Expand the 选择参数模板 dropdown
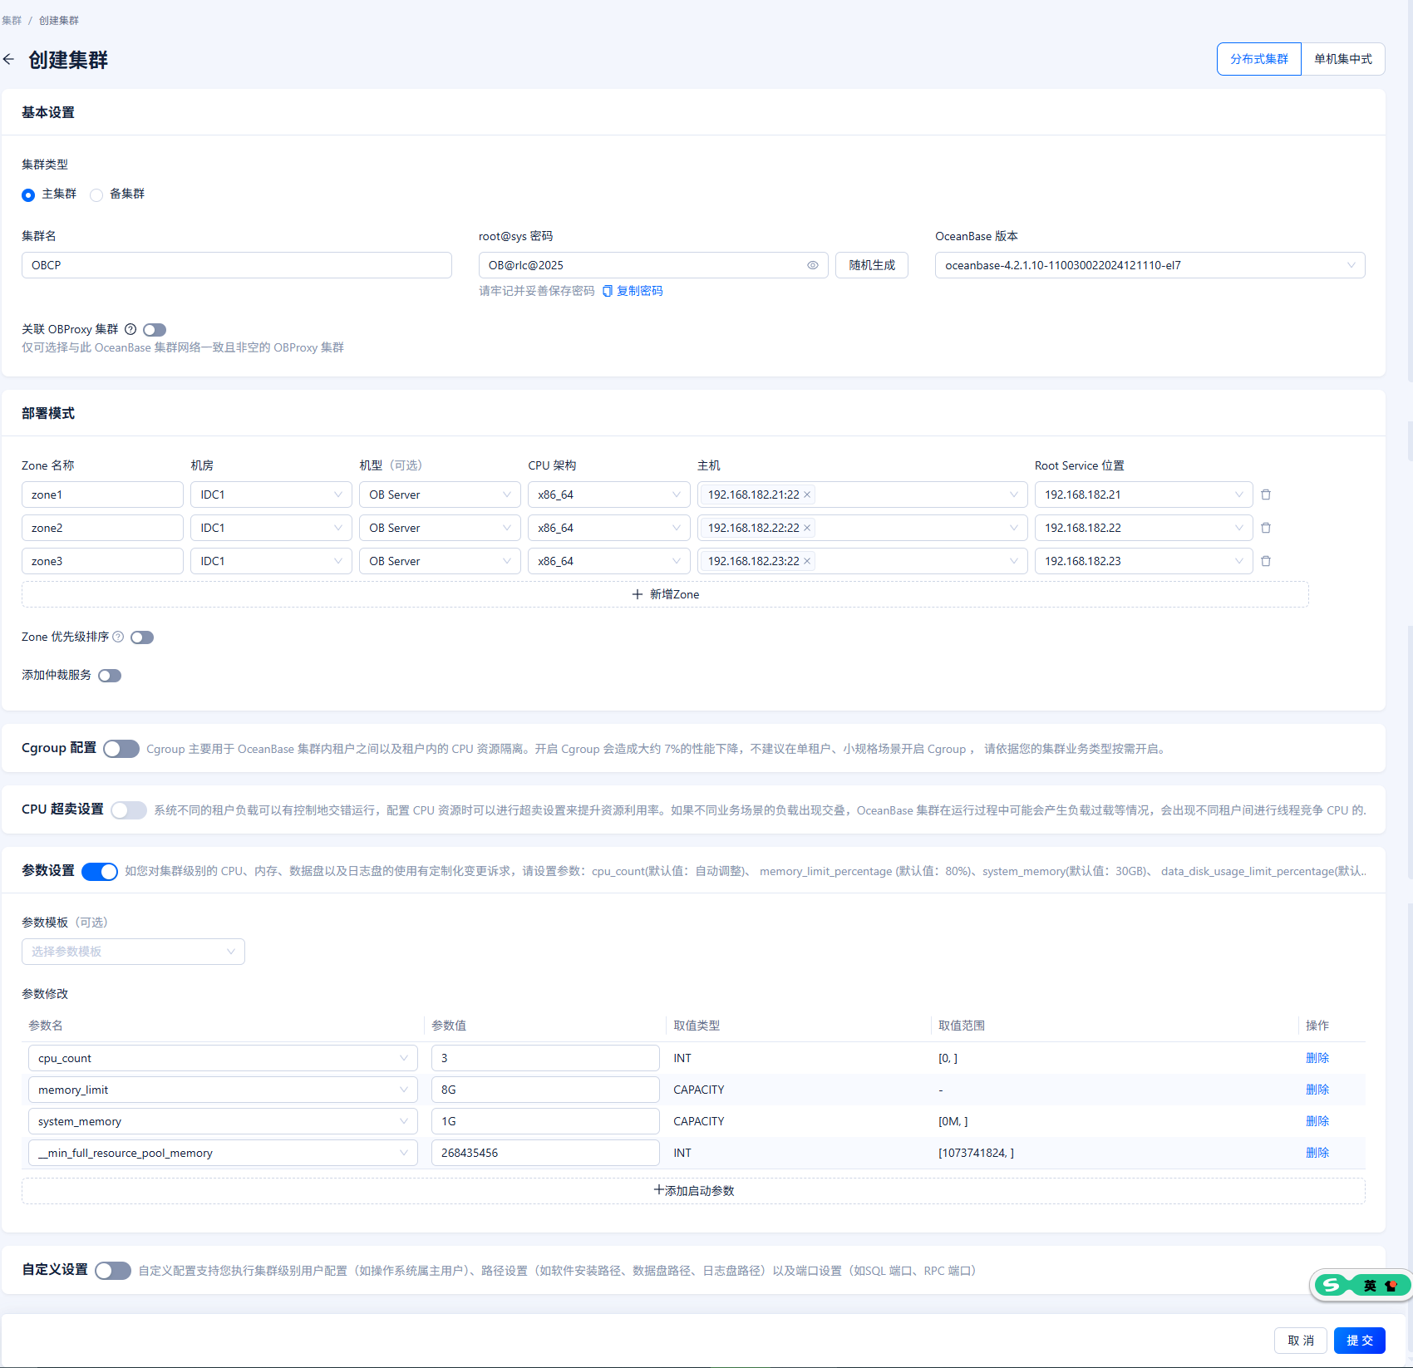1413x1368 pixels. [x=133, y=952]
